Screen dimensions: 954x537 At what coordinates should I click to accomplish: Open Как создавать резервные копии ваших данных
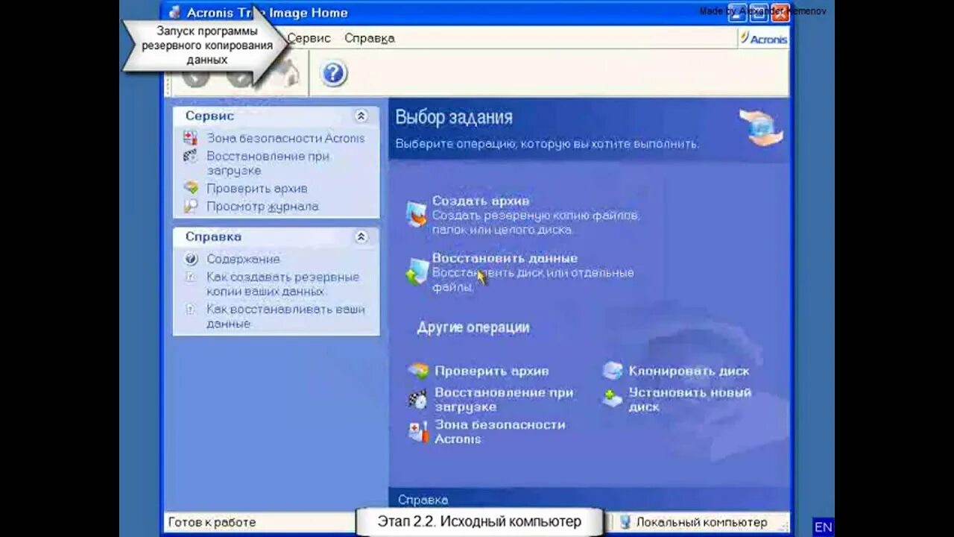[x=282, y=284]
